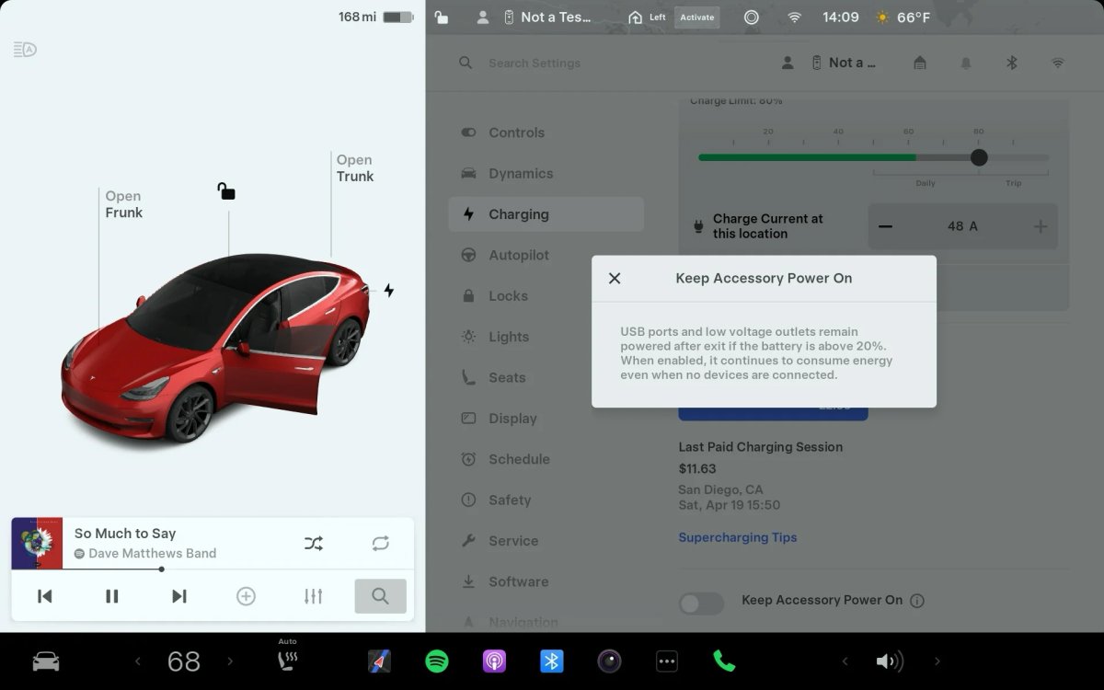The image size is (1104, 690).
Task: Close the Keep Accessory Power On dialog
Action: tap(615, 278)
